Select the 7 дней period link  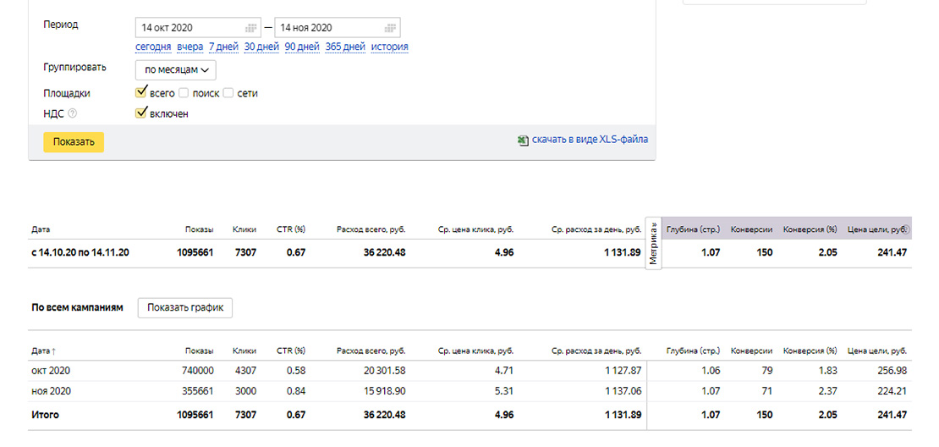coord(223,47)
